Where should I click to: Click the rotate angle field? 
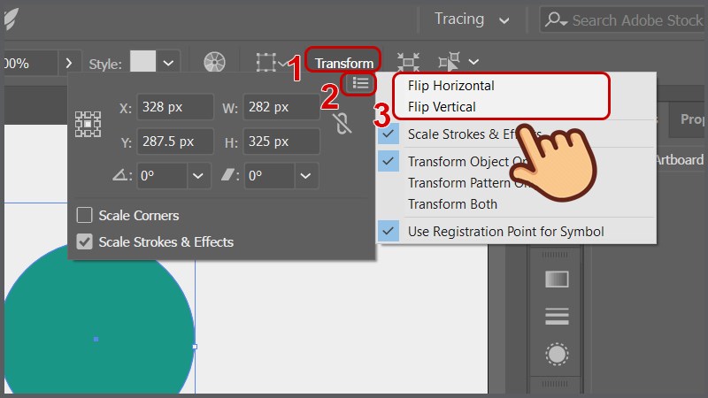point(162,175)
